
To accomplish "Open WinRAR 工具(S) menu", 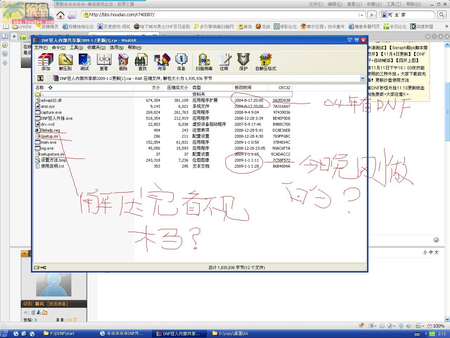I will click(76, 48).
